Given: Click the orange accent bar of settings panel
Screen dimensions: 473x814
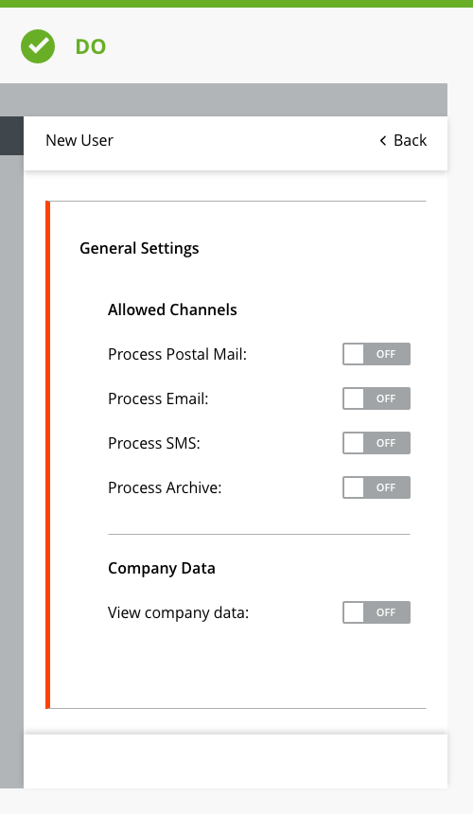Looking at the screenshot, I should click(x=47, y=454).
